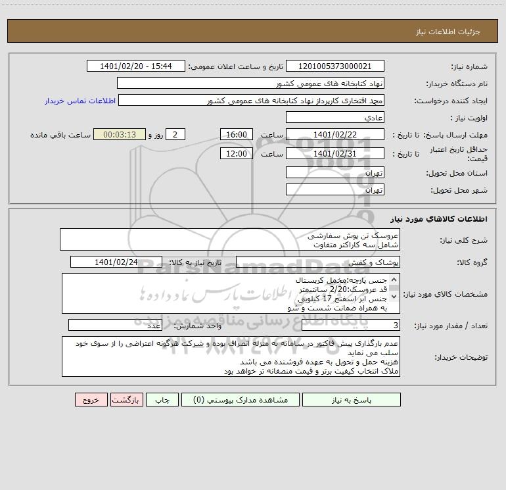506x490 pixels.
Task: Click the goods group field پوشاک و کفش
Action: pyautogui.click(x=318, y=262)
